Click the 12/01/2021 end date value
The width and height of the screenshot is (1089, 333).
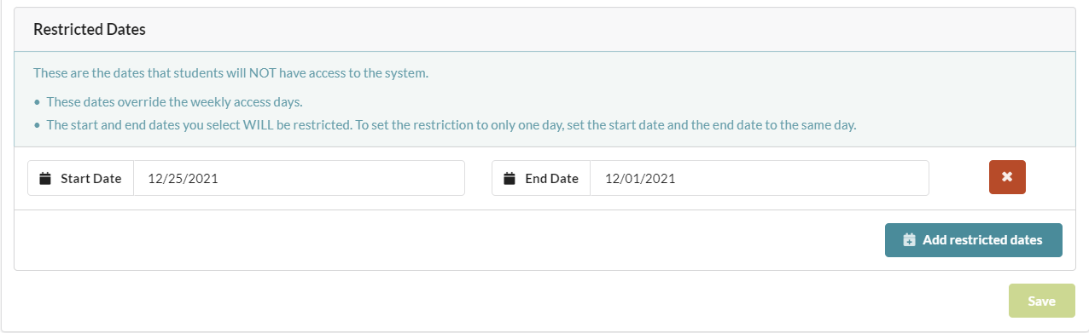pyautogui.click(x=640, y=179)
